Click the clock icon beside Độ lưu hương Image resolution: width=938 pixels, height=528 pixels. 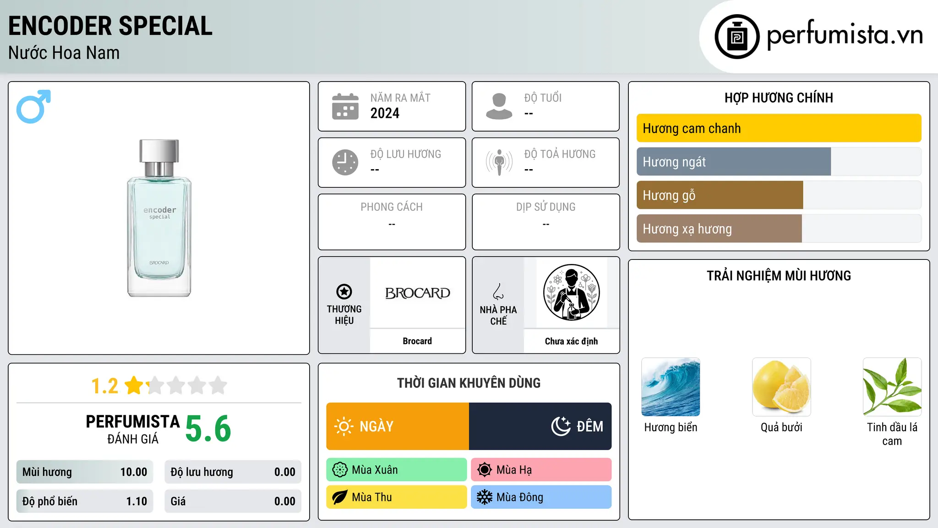345,162
